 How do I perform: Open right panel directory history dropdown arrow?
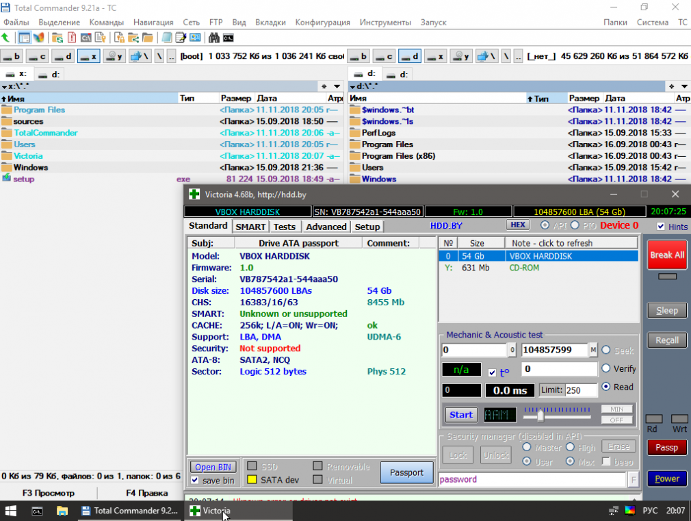(684, 86)
